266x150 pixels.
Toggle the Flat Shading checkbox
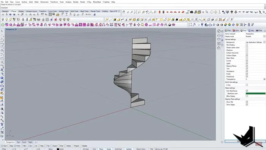[x=247, y=45]
